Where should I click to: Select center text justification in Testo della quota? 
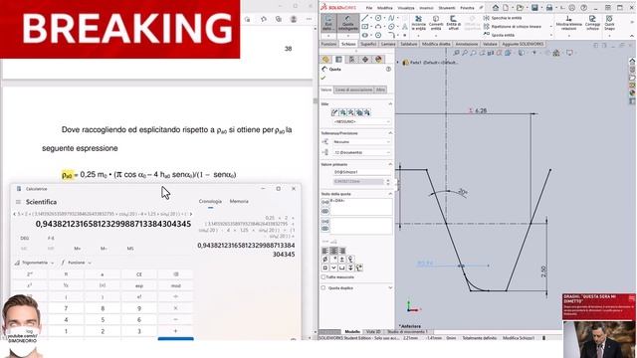tap(333, 251)
